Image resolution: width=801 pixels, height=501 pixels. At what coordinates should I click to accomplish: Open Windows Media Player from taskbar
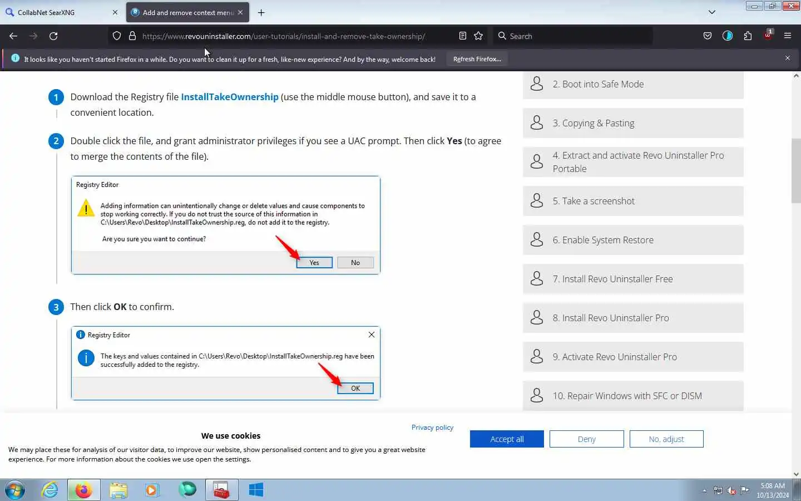152,490
